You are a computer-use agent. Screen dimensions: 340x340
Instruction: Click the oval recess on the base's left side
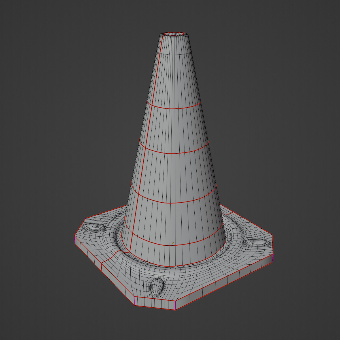tap(93, 228)
